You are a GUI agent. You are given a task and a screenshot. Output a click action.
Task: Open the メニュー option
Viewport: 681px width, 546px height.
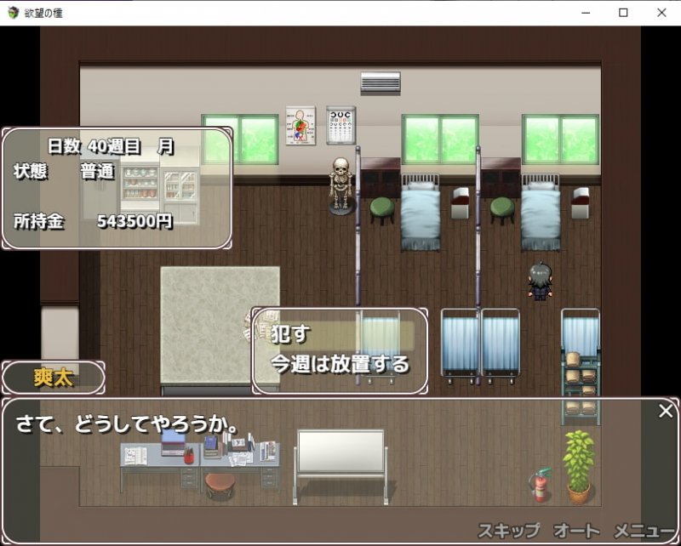coord(644,531)
